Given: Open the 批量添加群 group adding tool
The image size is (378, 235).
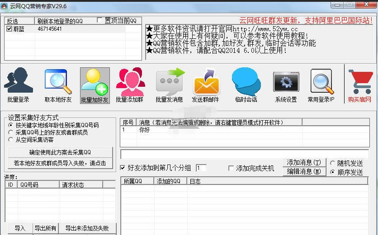Looking at the screenshot, I should click(x=130, y=85).
